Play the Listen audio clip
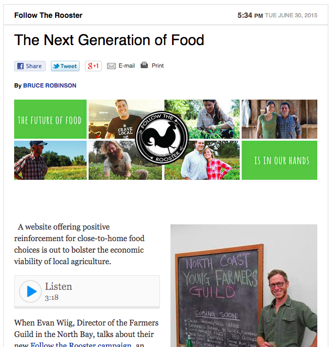This screenshot has height=347, width=332. [30, 291]
